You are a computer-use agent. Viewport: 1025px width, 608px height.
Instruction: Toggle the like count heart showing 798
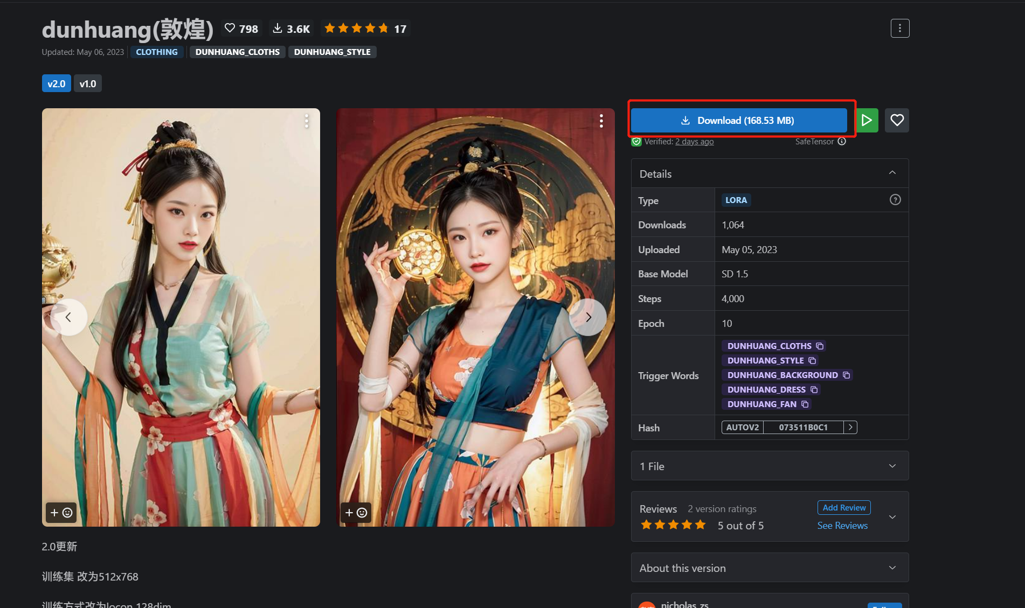click(241, 29)
